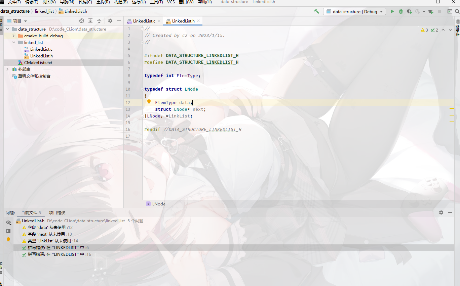Toggle the code fold marker on line 10
This screenshot has width=460, height=286.
click(x=143, y=89)
